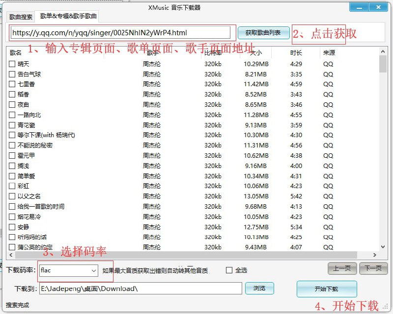Click the 下载到 path input field

click(138, 289)
